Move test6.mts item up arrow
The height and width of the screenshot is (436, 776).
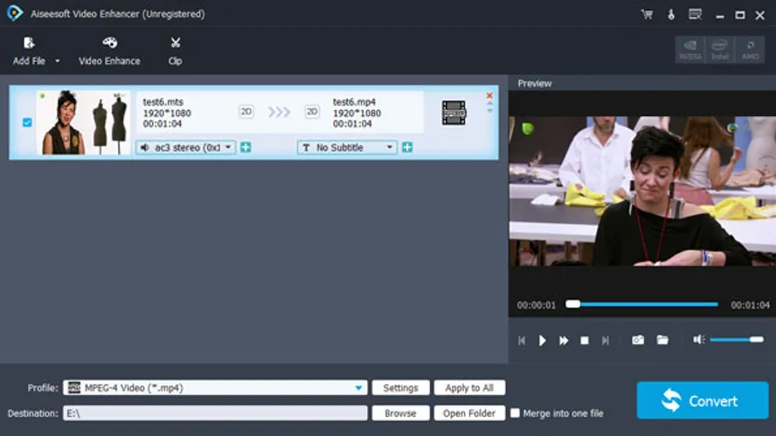[489, 104]
